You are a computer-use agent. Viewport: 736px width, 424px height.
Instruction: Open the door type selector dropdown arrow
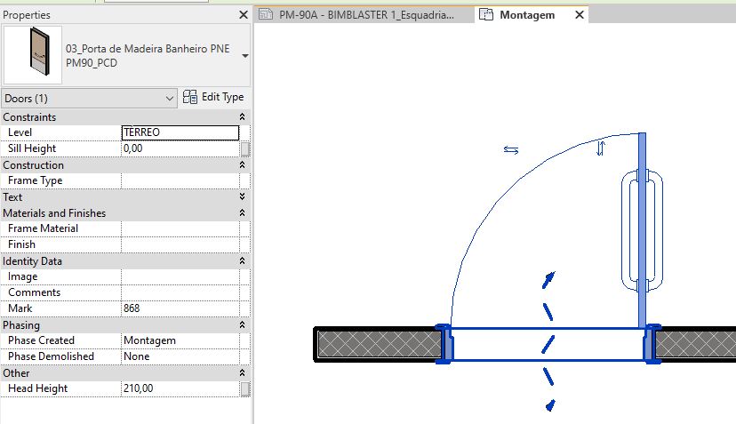click(x=245, y=56)
